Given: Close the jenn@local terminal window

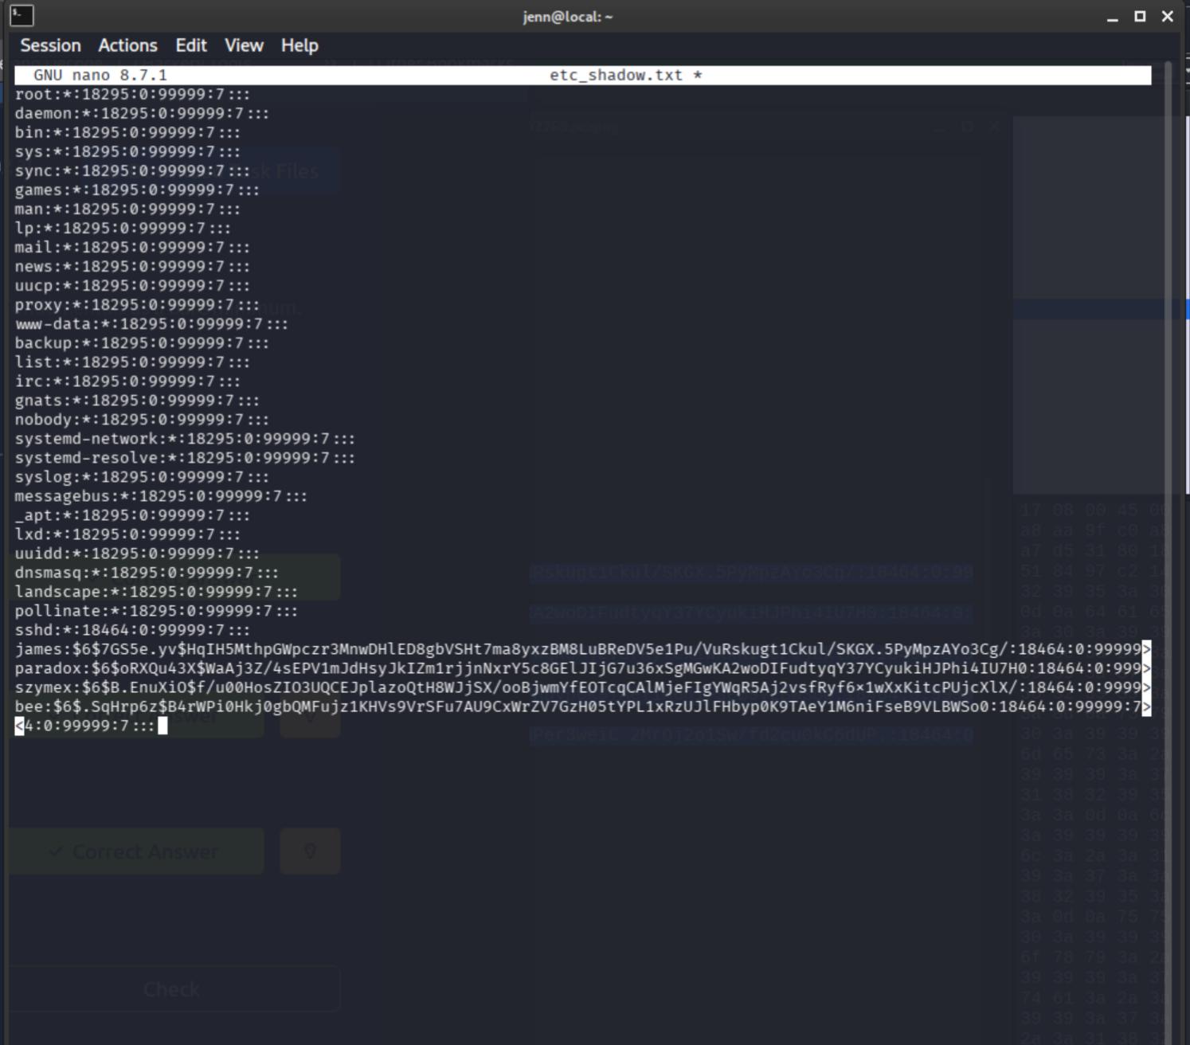Looking at the screenshot, I should click(x=1168, y=17).
